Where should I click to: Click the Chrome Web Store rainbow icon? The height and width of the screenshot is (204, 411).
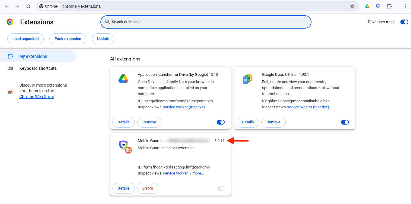(x=10, y=92)
